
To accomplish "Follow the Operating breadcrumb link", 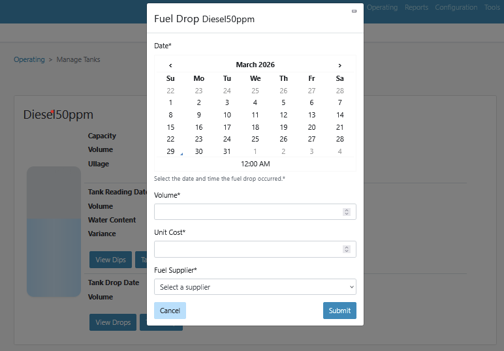I will point(29,59).
